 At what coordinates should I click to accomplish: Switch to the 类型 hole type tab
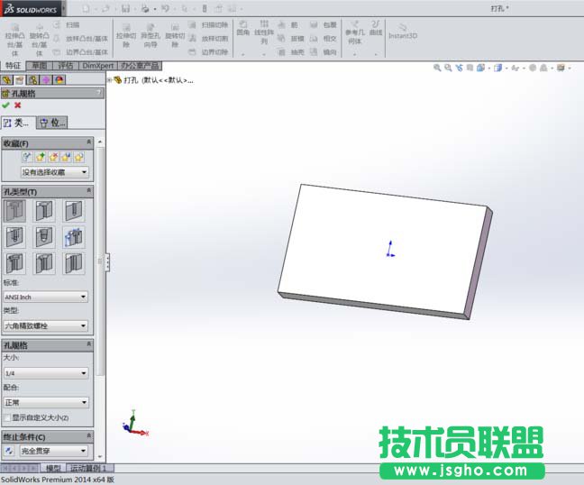18,123
